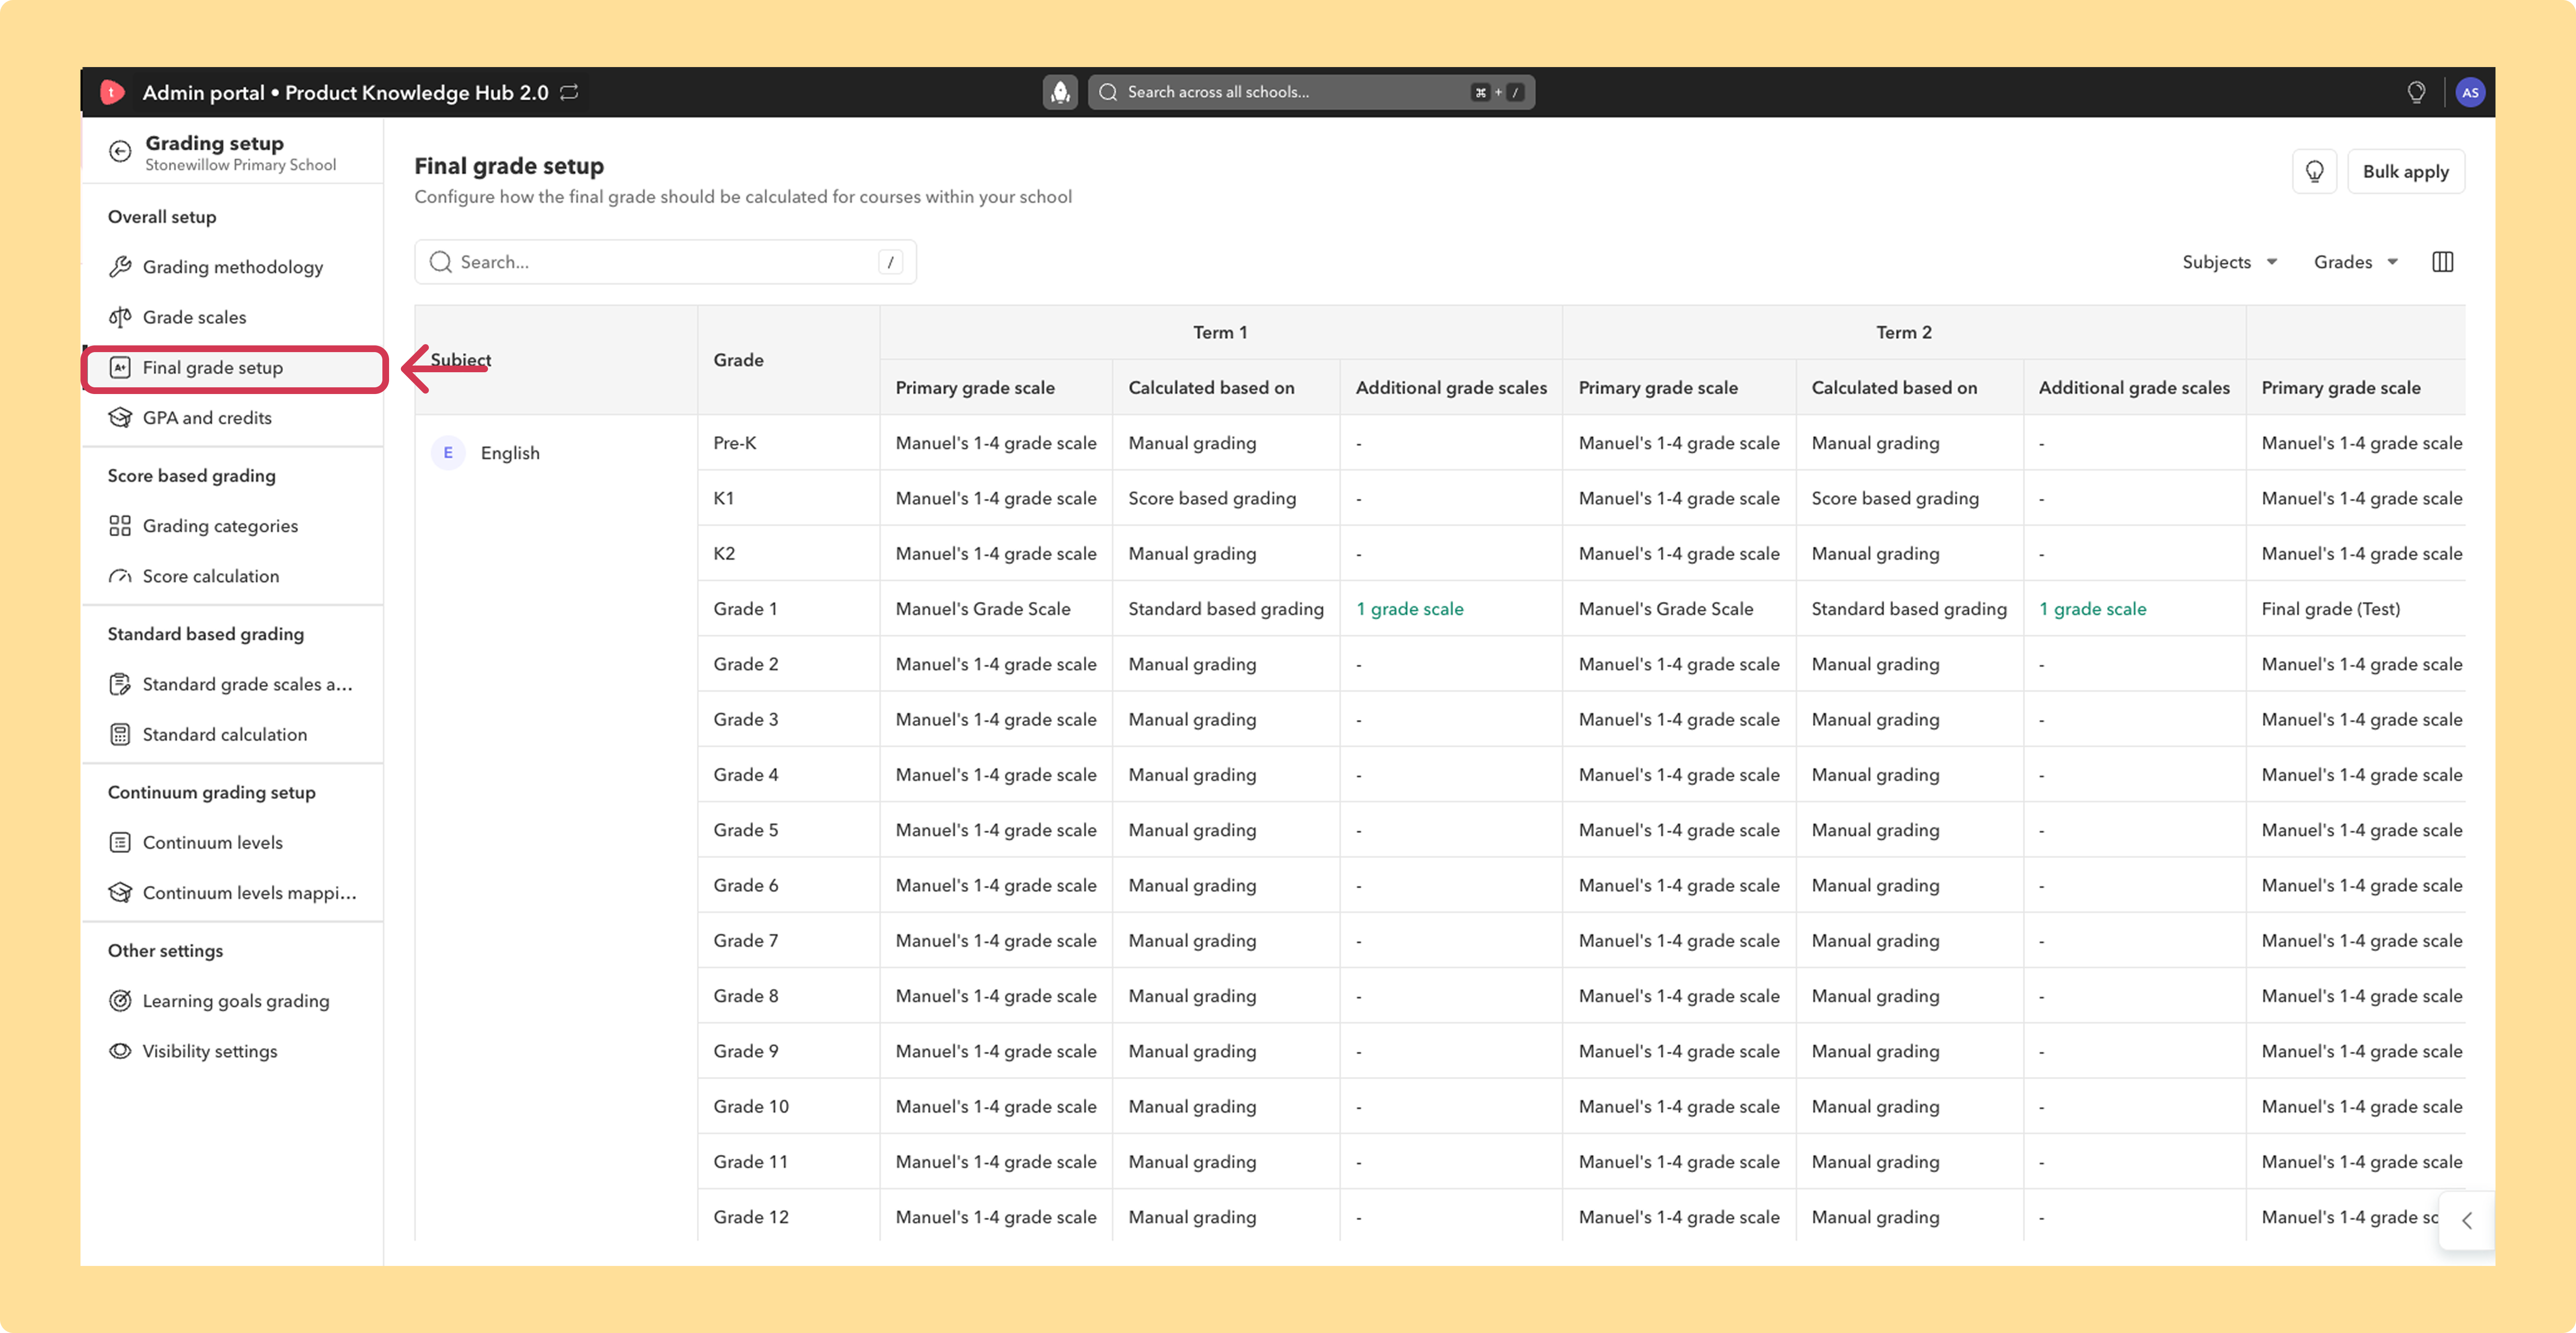The width and height of the screenshot is (2576, 1333).
Task: Open the AS user avatar menu
Action: click(2470, 92)
